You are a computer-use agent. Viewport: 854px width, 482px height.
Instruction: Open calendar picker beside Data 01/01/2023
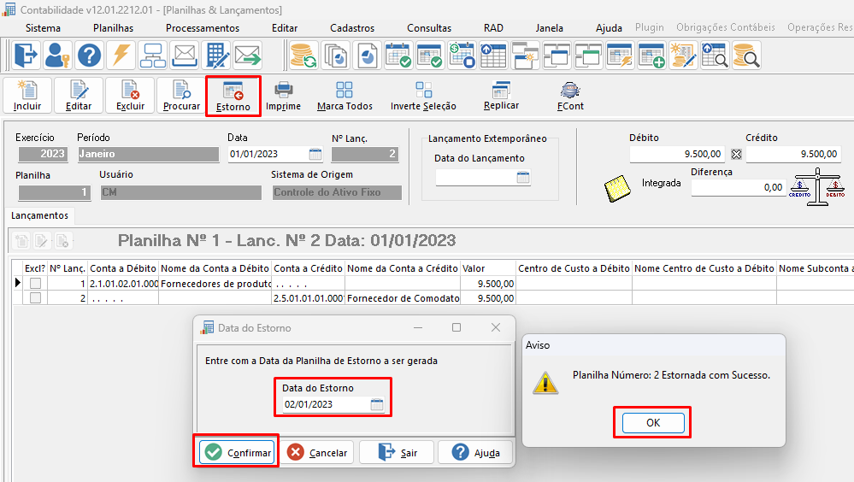coord(315,154)
